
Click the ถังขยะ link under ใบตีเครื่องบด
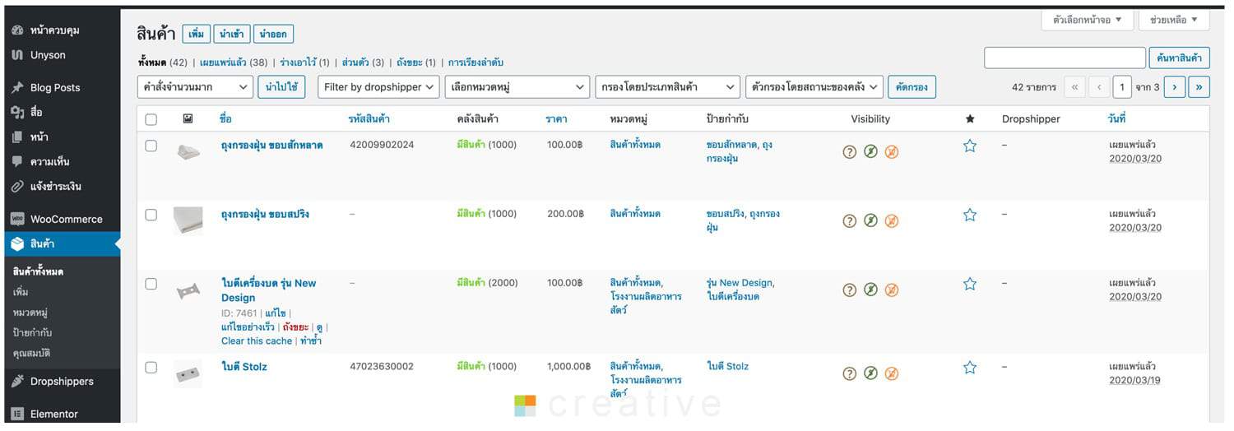coord(295,327)
